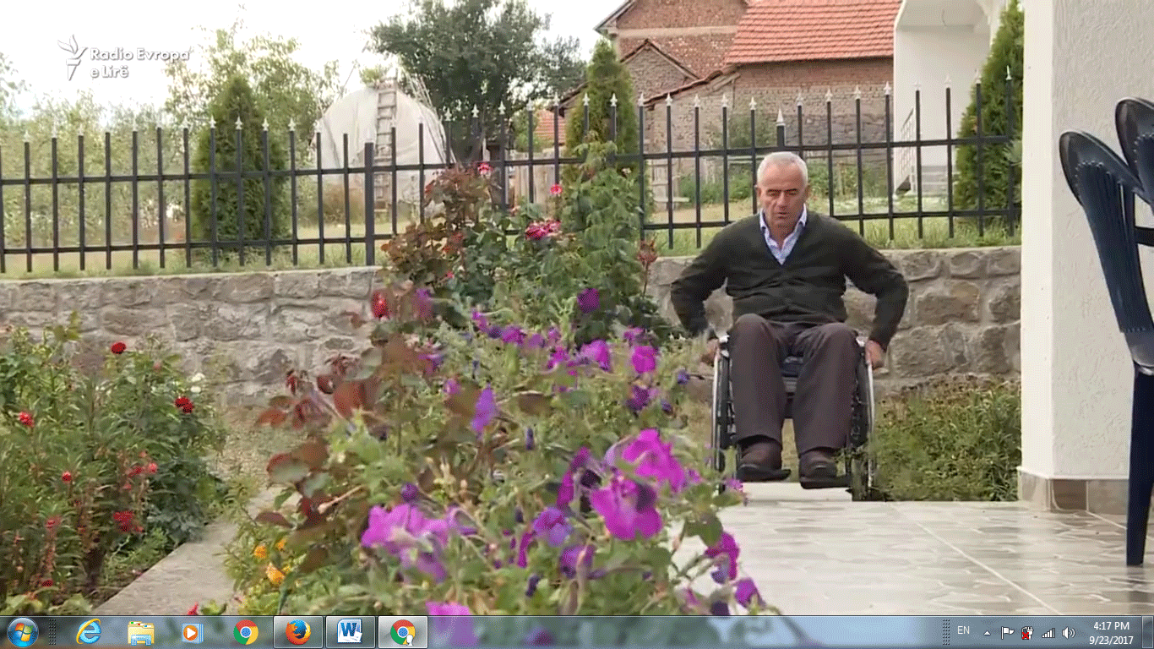The height and width of the screenshot is (649, 1154).
Task: Switch to the Chrome window with user badge
Action: click(x=402, y=632)
